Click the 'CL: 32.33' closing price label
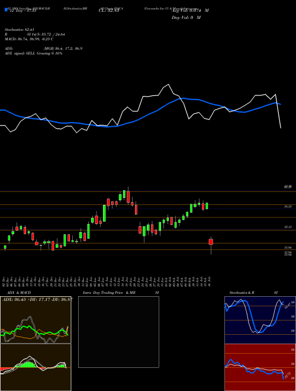 click(108, 11)
